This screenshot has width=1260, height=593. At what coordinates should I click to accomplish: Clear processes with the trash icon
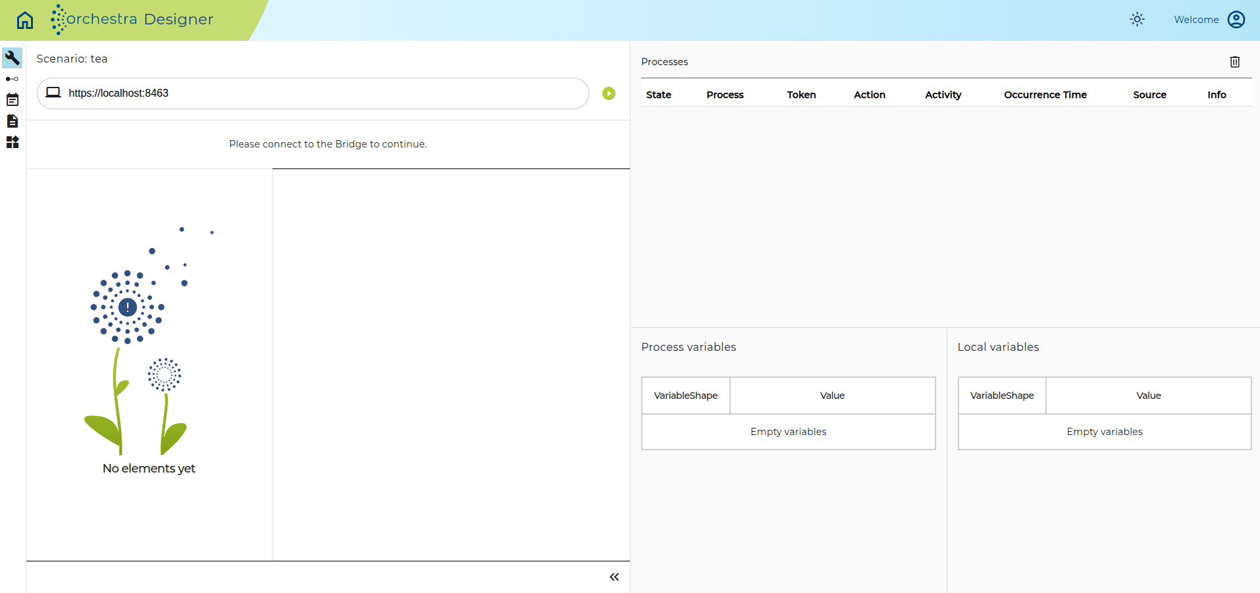(x=1235, y=62)
